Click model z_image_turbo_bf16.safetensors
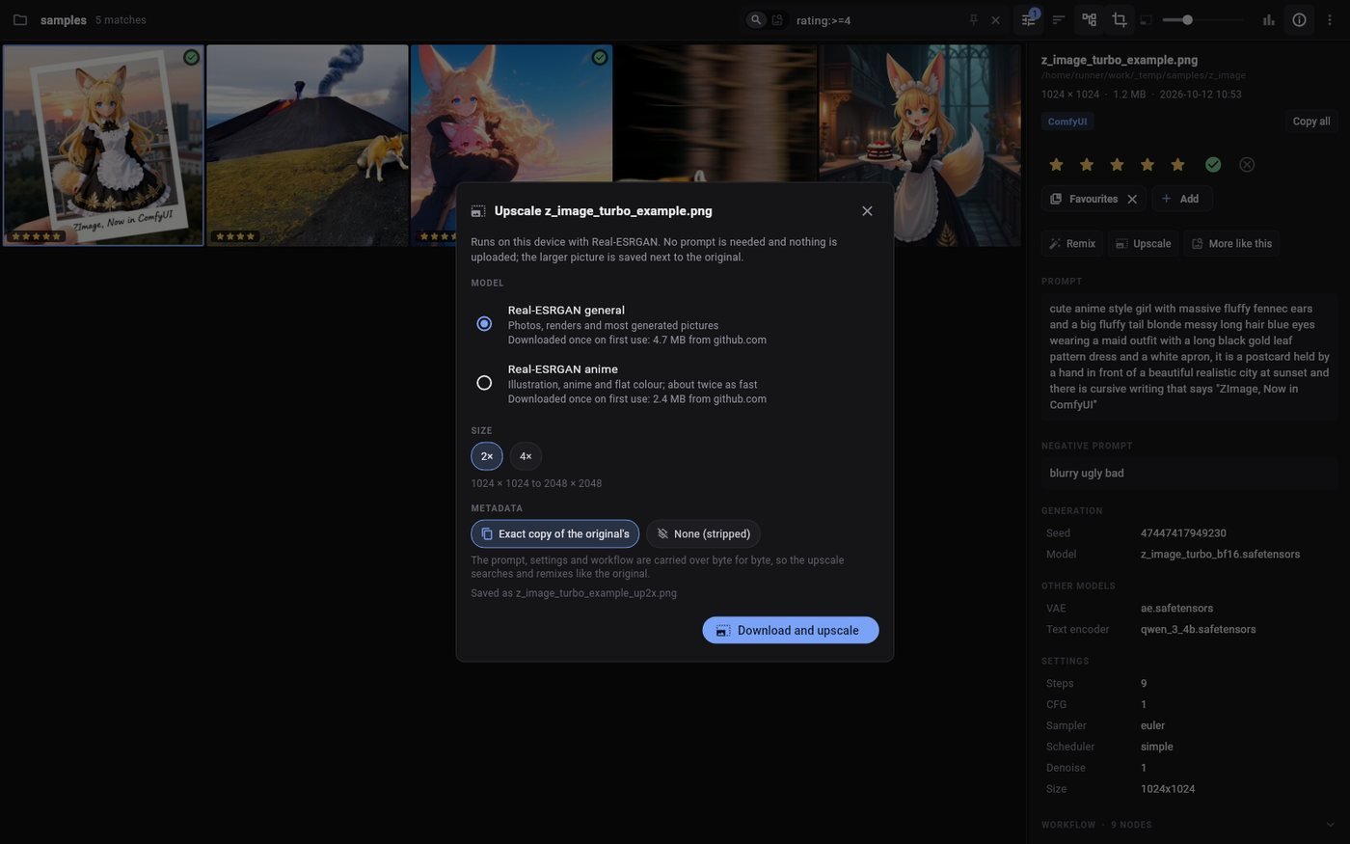Screen dimensions: 1350x844 1220,554
